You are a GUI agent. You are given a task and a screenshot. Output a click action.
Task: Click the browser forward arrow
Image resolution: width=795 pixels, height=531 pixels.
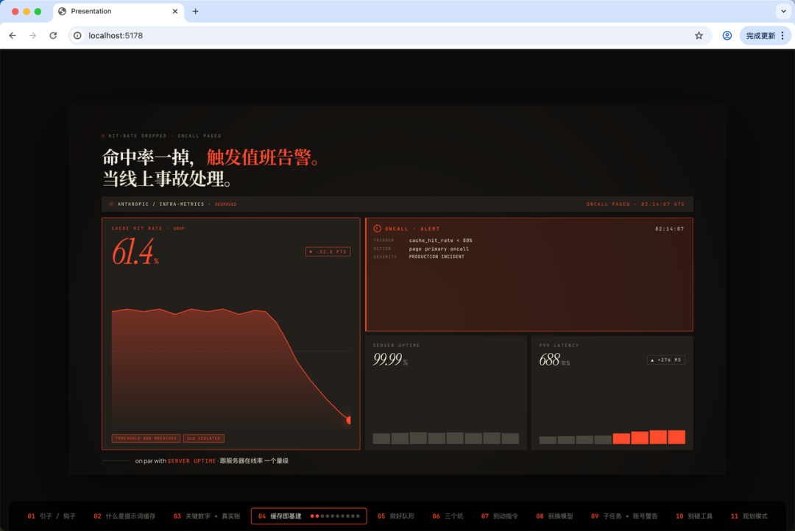pyautogui.click(x=33, y=35)
